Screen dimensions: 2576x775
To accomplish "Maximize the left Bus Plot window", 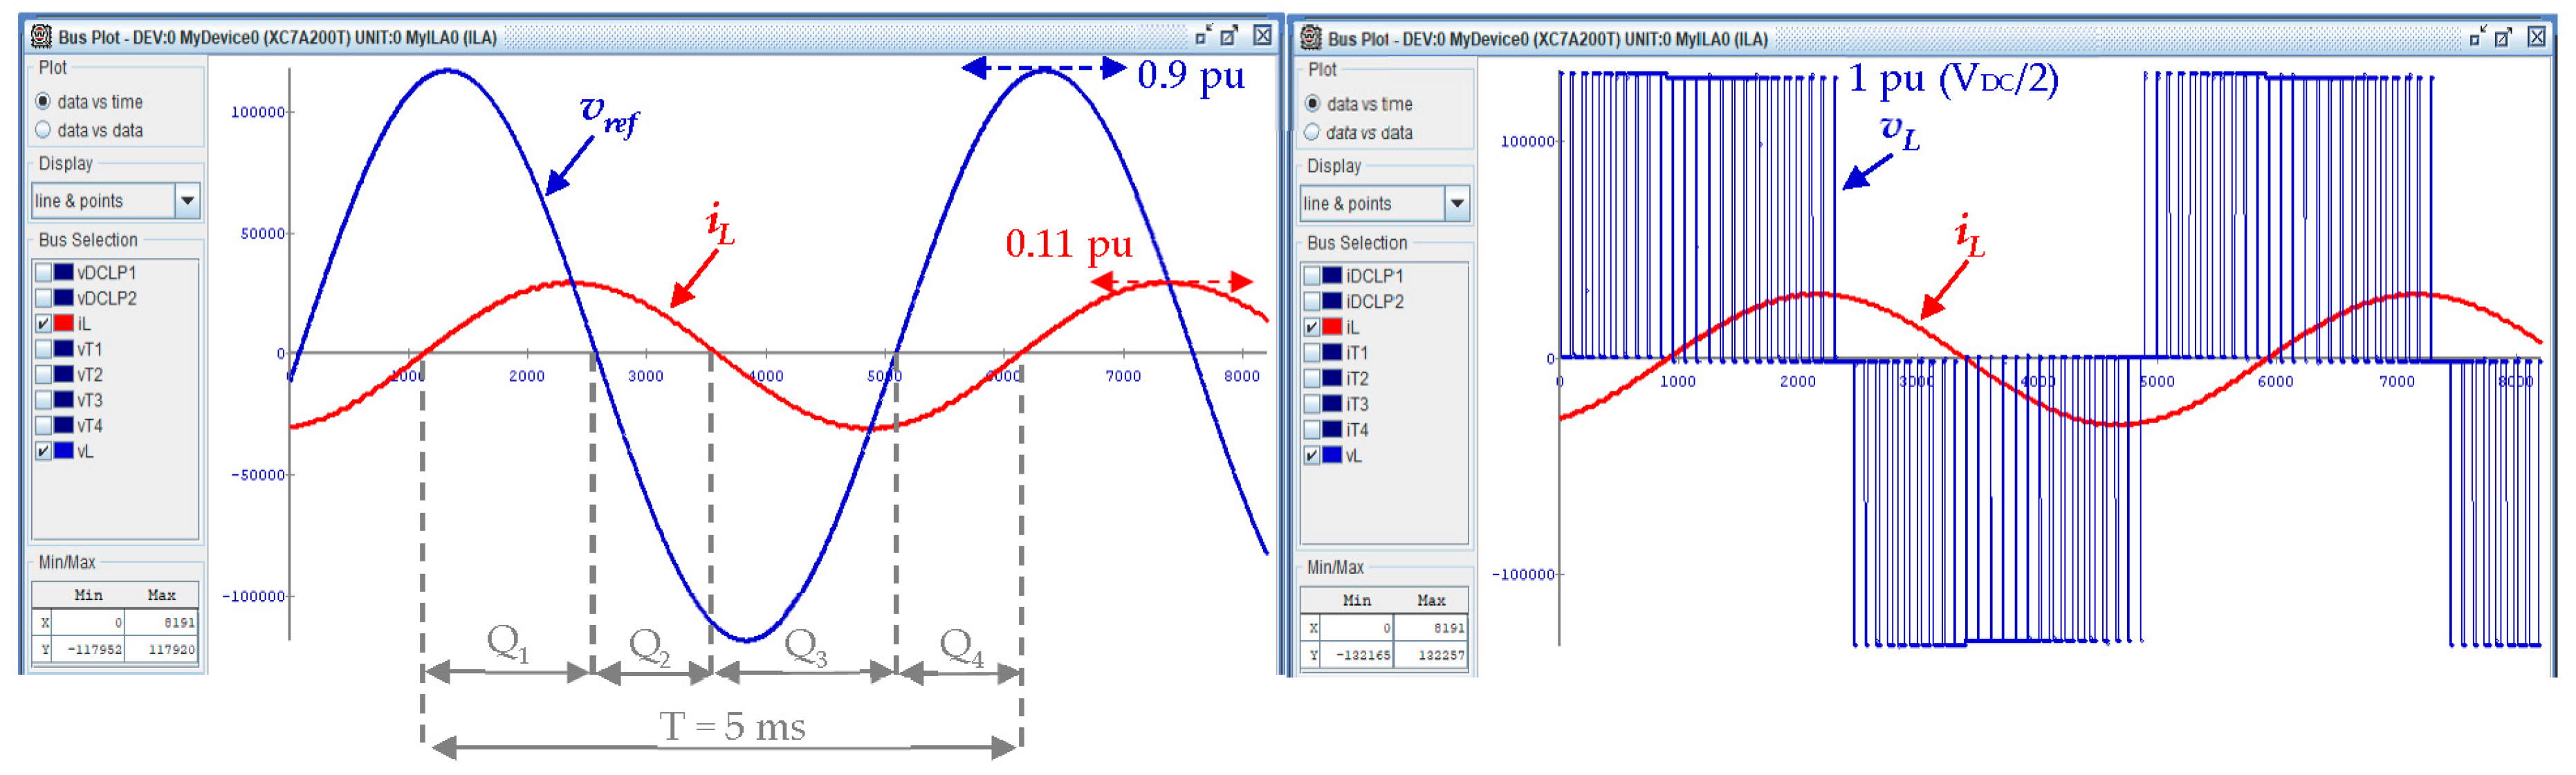I will click(x=1229, y=36).
